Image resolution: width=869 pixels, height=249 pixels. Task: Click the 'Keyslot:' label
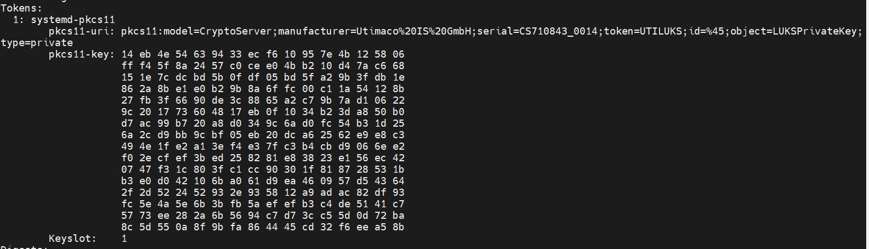point(72,239)
